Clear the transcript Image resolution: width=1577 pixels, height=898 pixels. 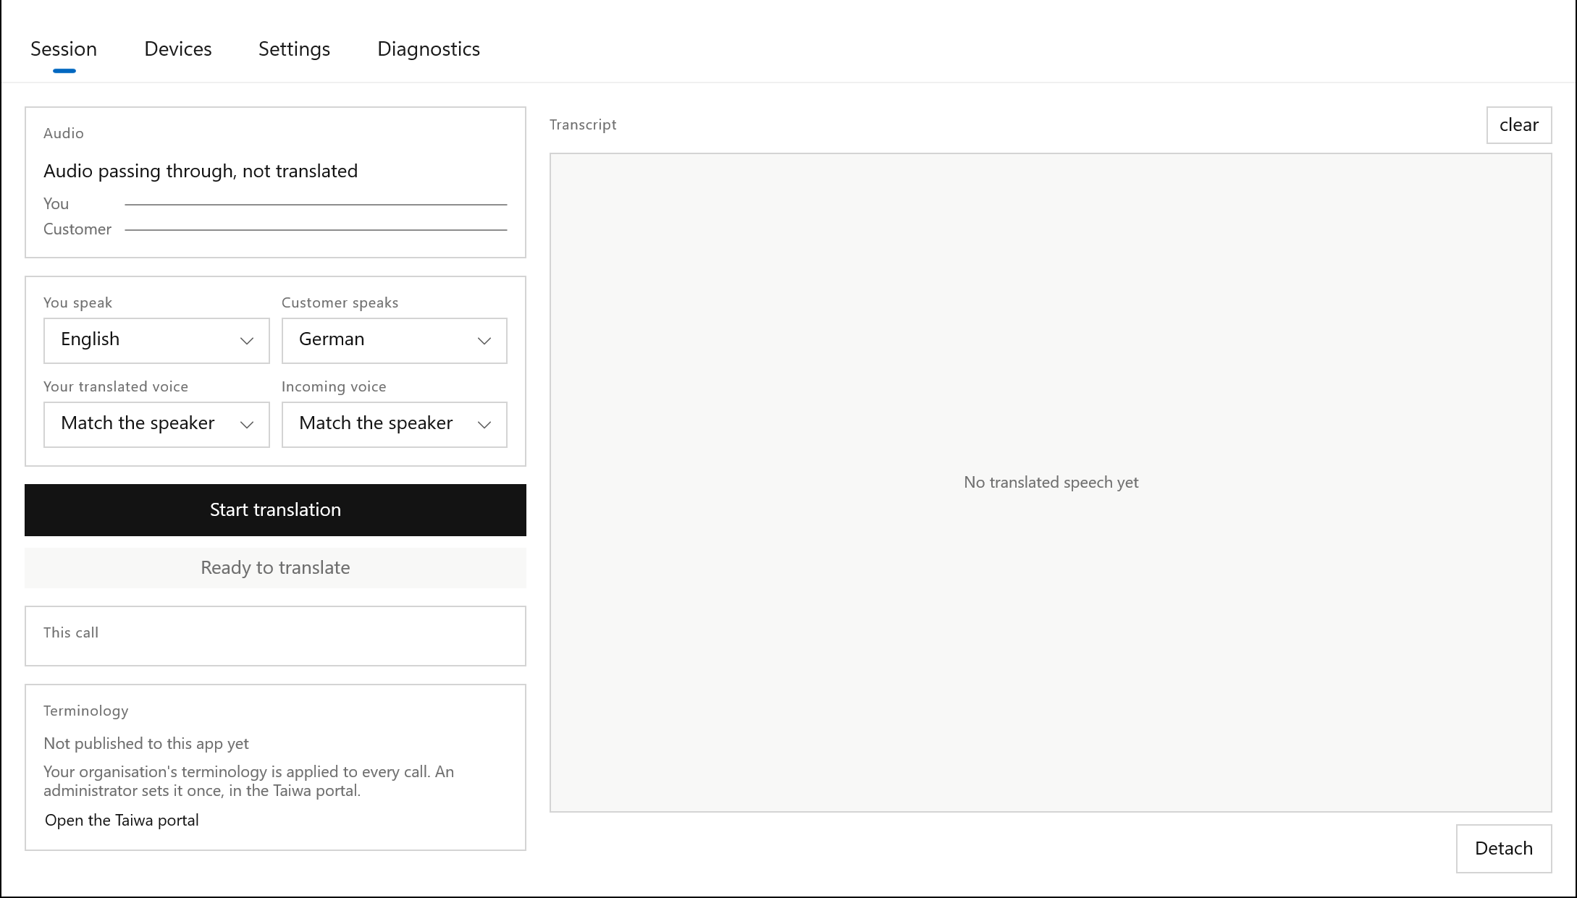[1519, 125]
